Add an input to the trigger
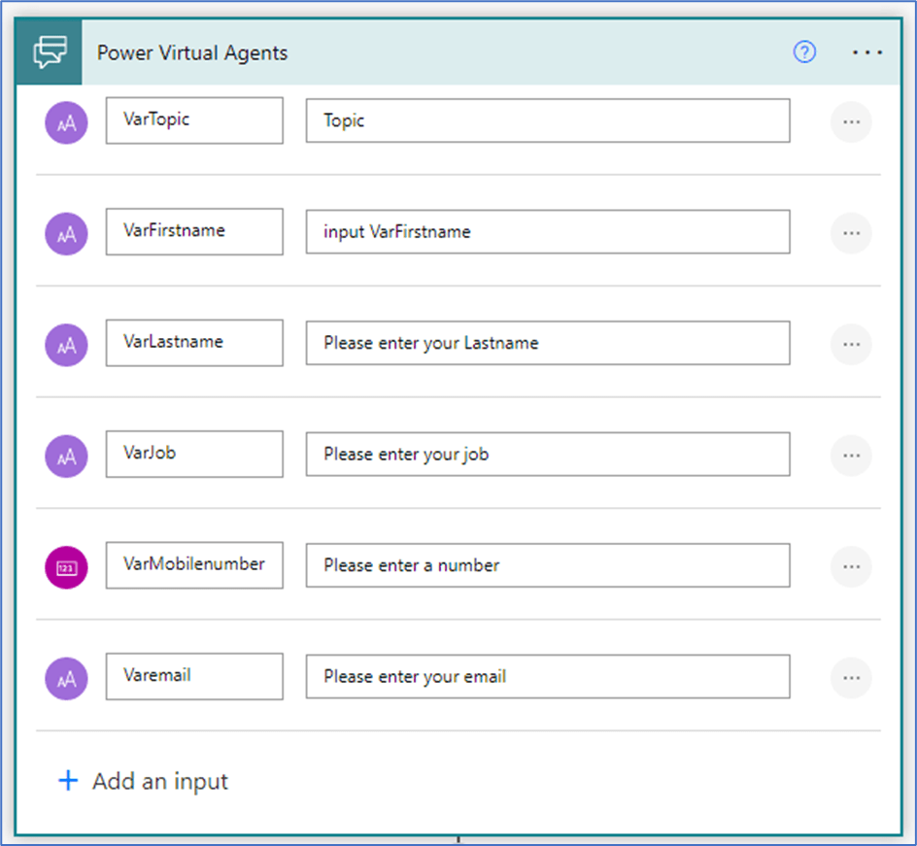Viewport: 917px width, 846px height. coord(159,781)
